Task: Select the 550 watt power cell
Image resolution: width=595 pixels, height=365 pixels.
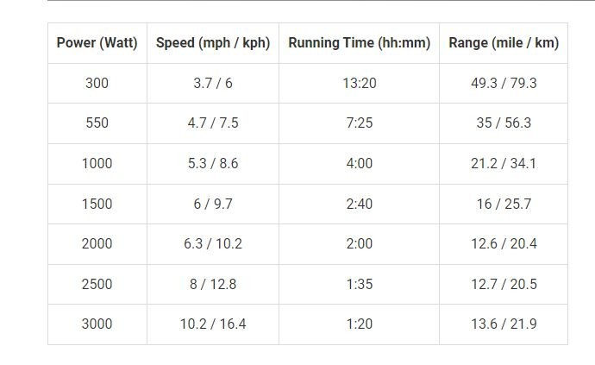Action: tap(97, 123)
